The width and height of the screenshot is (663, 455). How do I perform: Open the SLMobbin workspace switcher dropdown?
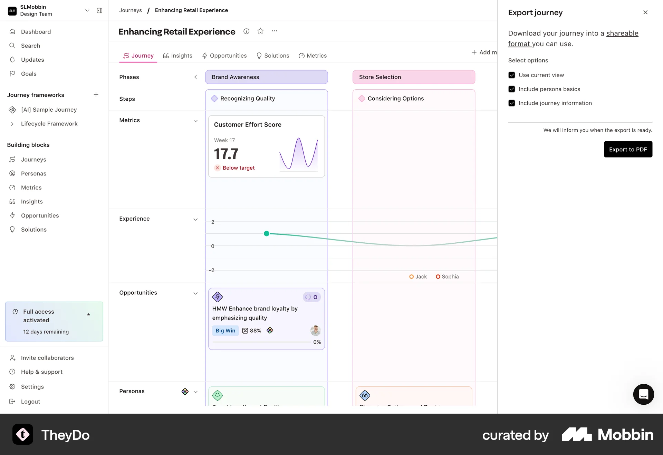(87, 11)
